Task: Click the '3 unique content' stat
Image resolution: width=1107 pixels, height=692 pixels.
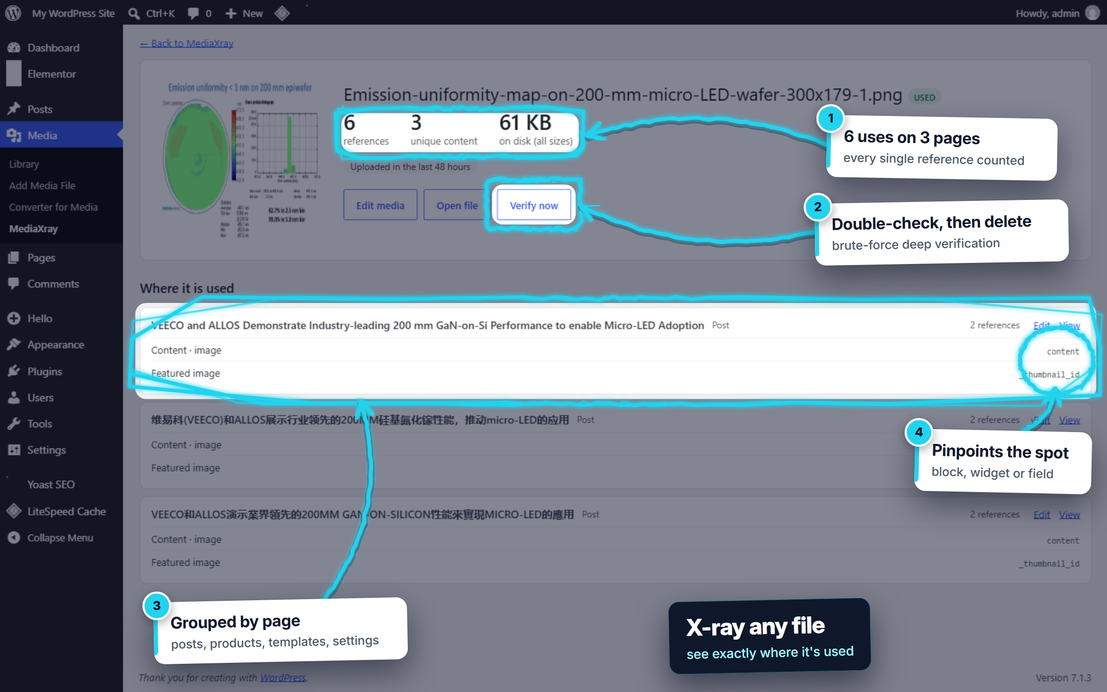Action: pyautogui.click(x=444, y=130)
